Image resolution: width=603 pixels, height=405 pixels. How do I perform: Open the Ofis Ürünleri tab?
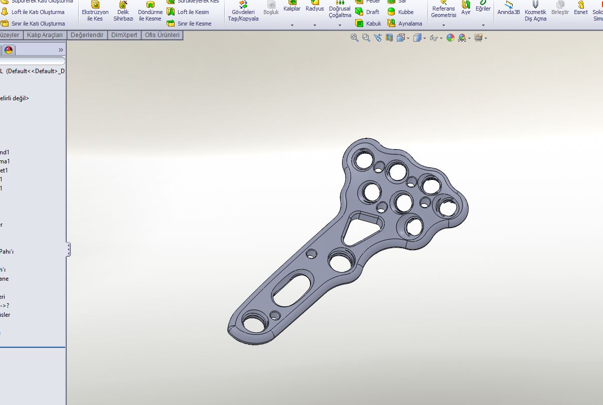coord(162,35)
